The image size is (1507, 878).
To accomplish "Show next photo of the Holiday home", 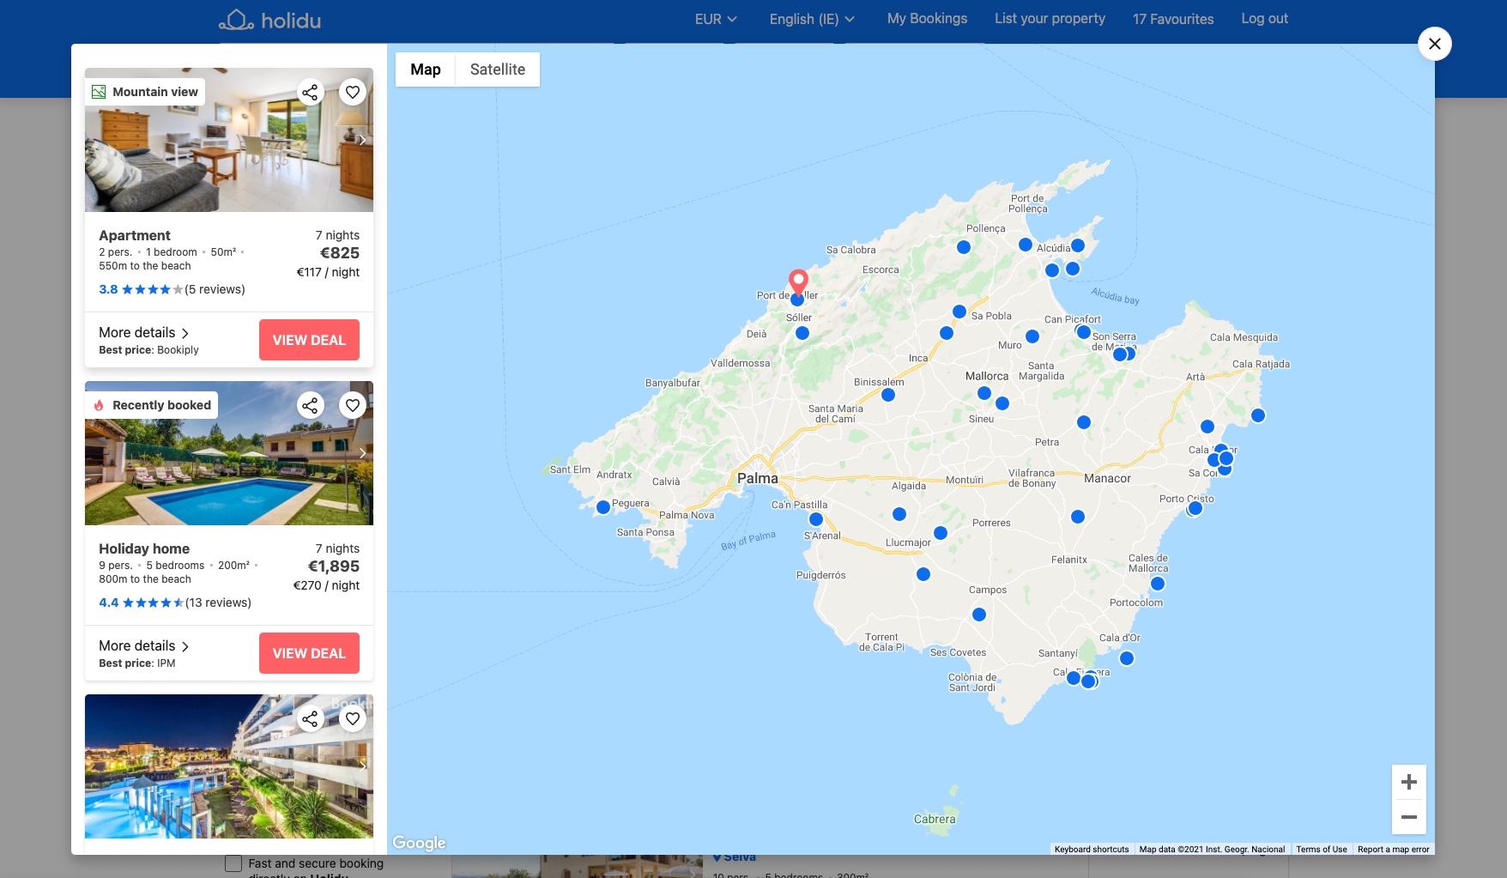I will (x=362, y=453).
